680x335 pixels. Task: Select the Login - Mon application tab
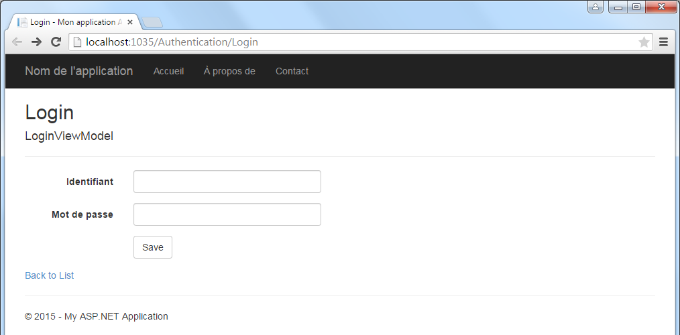(x=76, y=22)
